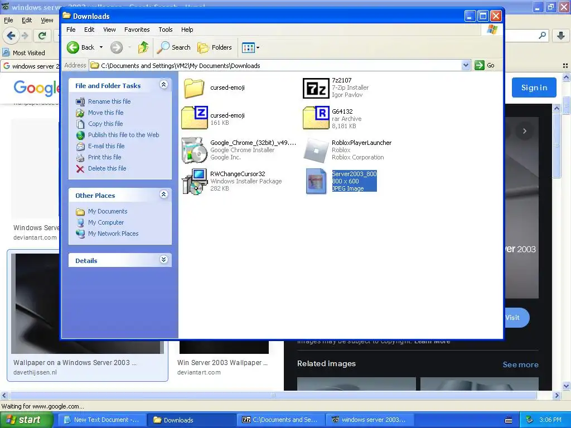The image size is (571, 428).
Task: Click the taskbar clock showing 3:06 PM
Action: point(550,420)
